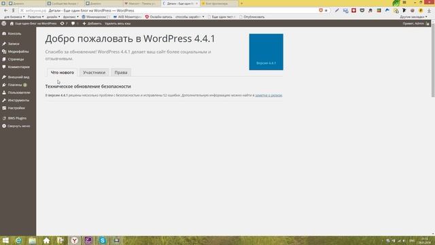Viewport: 435px width, 245px height.
Task: Open Skype from the taskbar
Action: pos(103,240)
